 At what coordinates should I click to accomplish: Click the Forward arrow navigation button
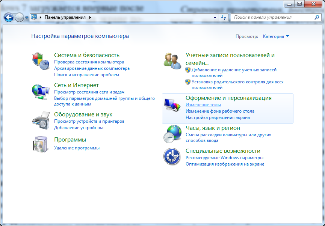coord(19,18)
